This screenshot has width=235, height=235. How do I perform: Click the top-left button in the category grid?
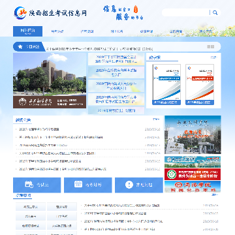[x=31, y=207]
